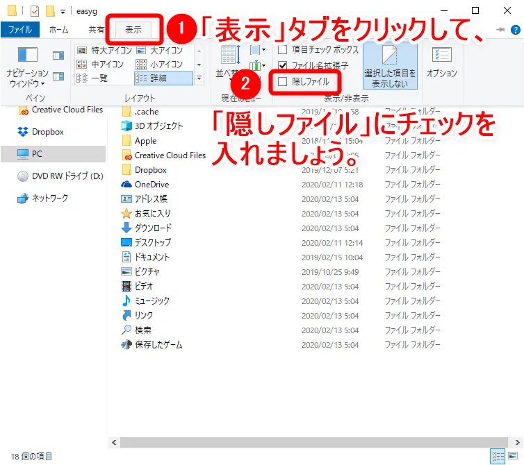Viewport: 524px width, 465px height.
Task: Click 選択した項目を表示しない button
Action: [x=390, y=66]
